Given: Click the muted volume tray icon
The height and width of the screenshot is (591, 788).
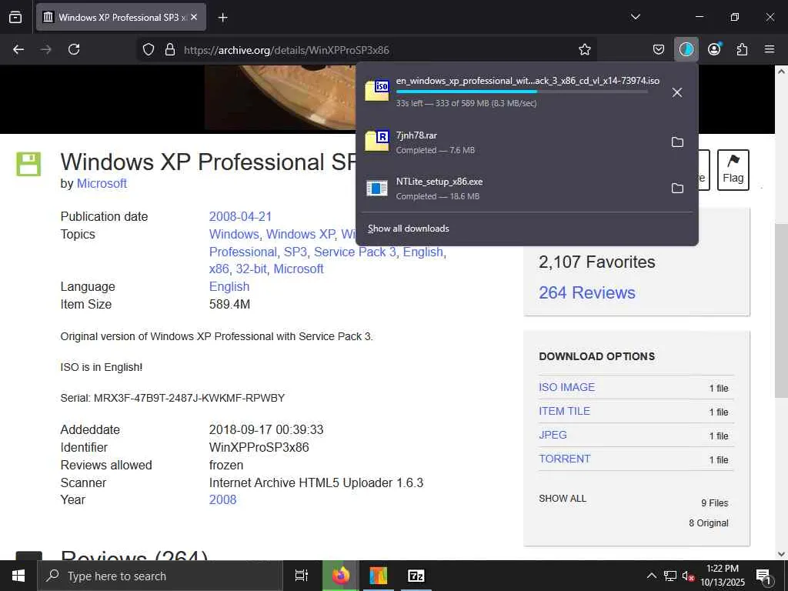Looking at the screenshot, I should click(x=688, y=576).
